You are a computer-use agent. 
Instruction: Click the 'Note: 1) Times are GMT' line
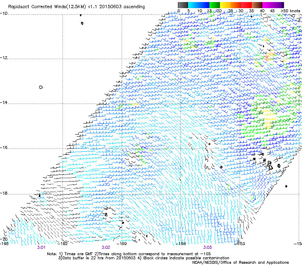129,254
